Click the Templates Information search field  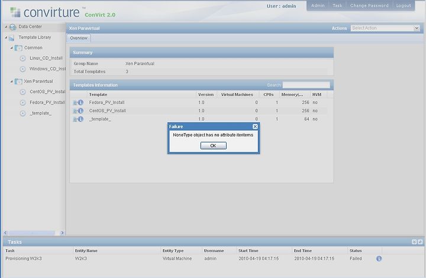pyautogui.click(x=306, y=85)
